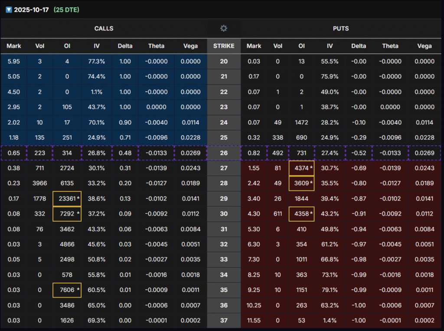This screenshot has height=331, width=444.
Task: Sort calls by the IV column header
Action: (x=96, y=46)
